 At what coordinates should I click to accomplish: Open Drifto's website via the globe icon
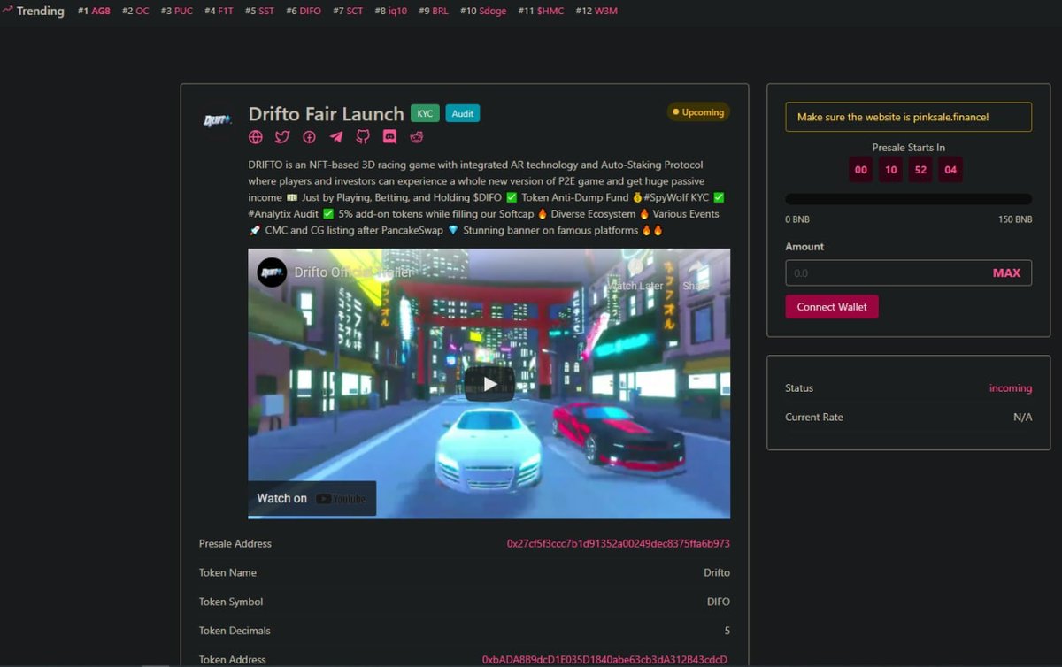click(x=255, y=137)
